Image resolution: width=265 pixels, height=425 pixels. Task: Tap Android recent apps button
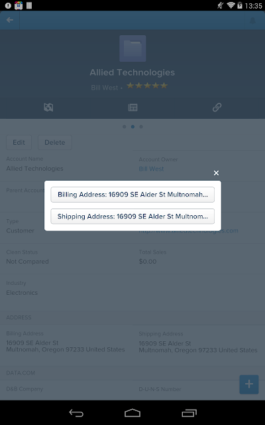(189, 413)
